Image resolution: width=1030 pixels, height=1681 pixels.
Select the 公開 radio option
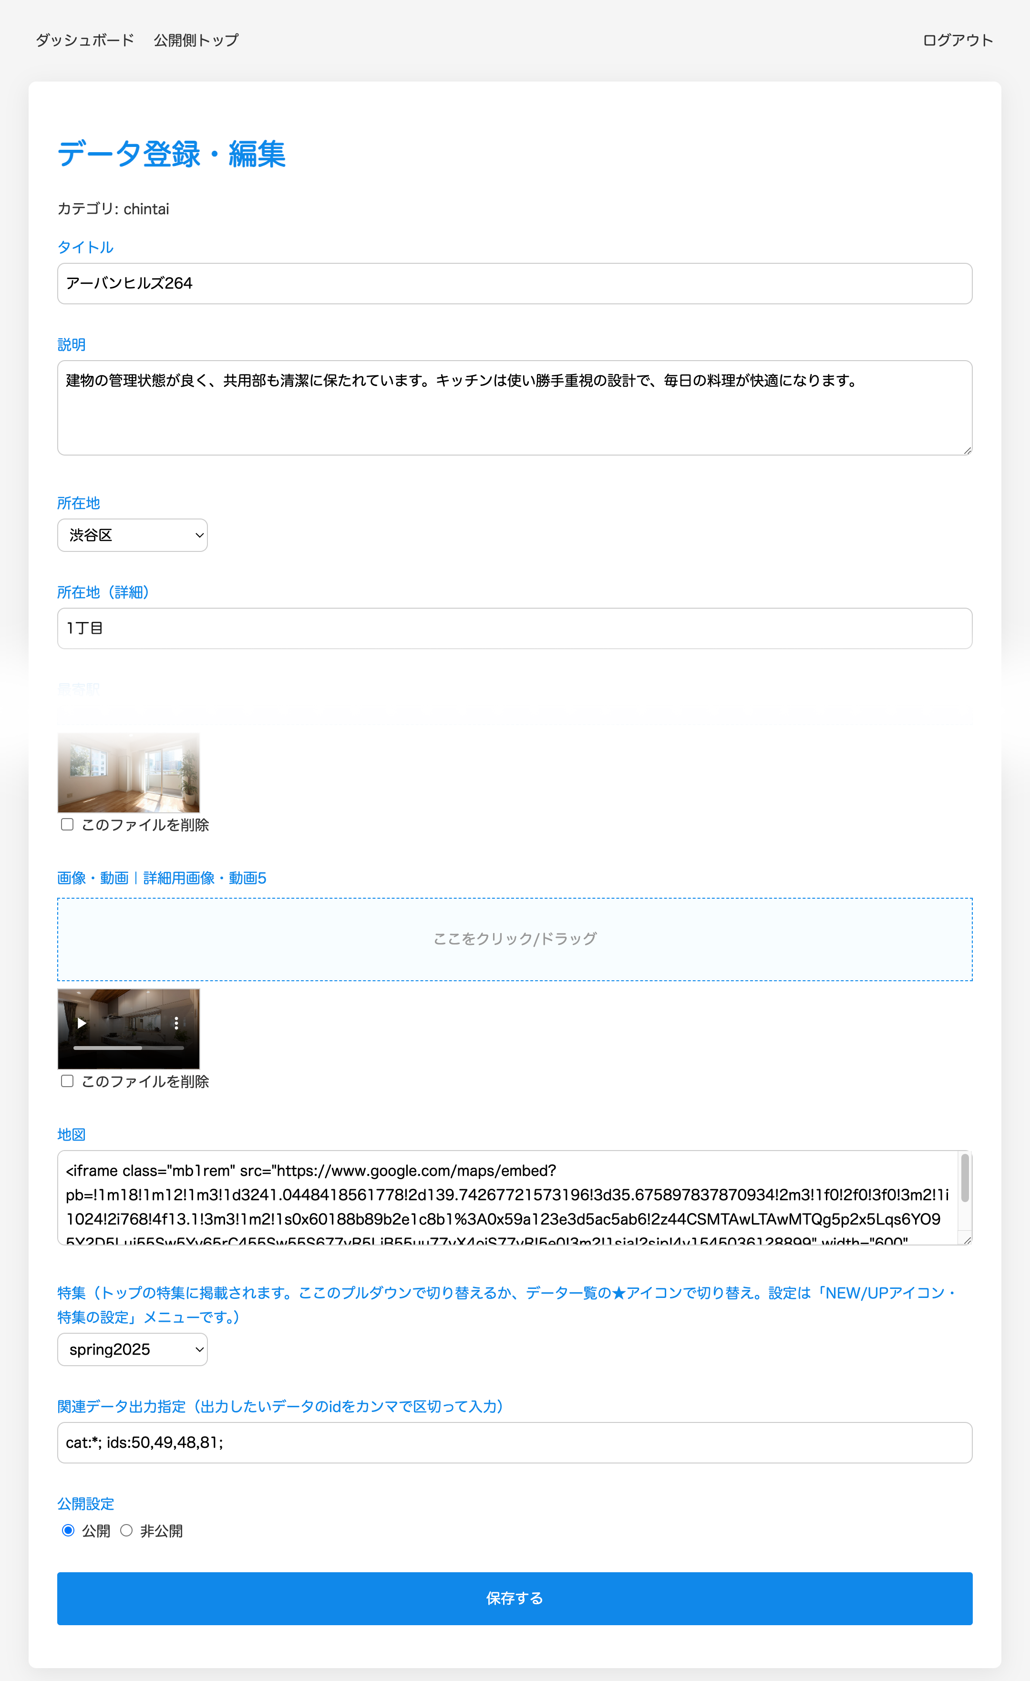tap(68, 1530)
